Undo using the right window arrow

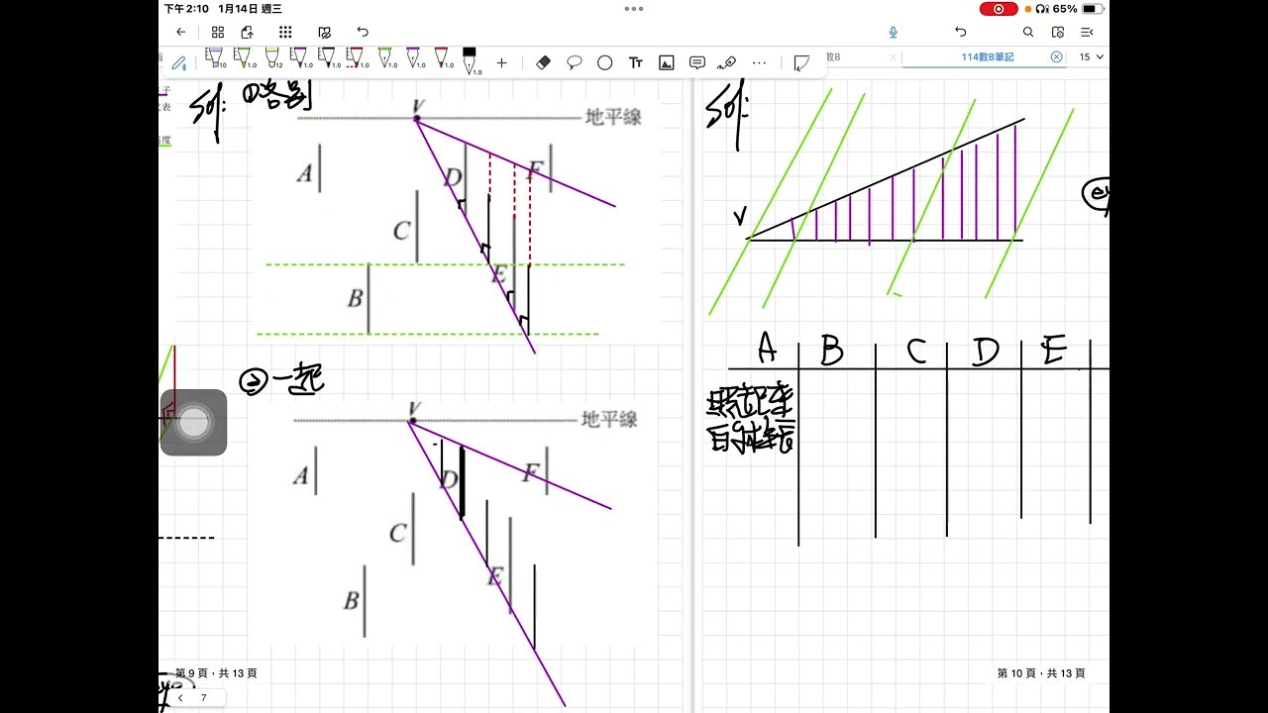pyautogui.click(x=961, y=32)
